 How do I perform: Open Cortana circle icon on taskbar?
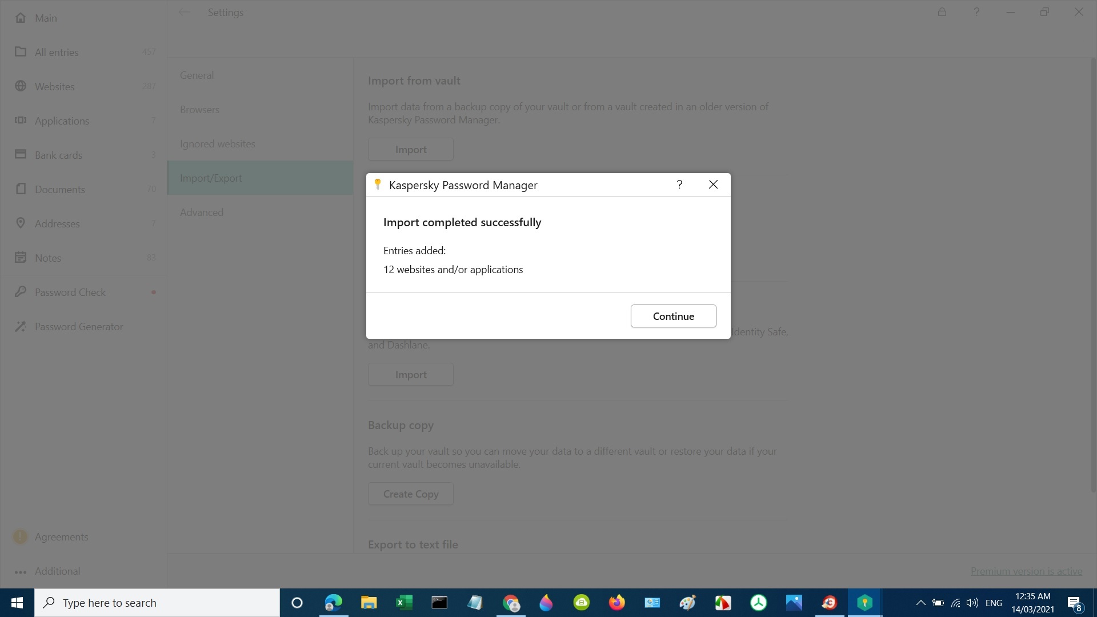[297, 603]
